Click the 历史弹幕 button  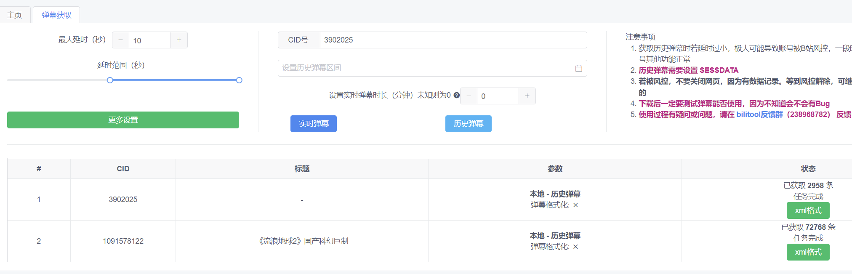(x=468, y=124)
